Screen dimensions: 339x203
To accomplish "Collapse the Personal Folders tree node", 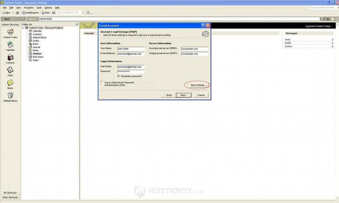I will (x=23, y=28).
